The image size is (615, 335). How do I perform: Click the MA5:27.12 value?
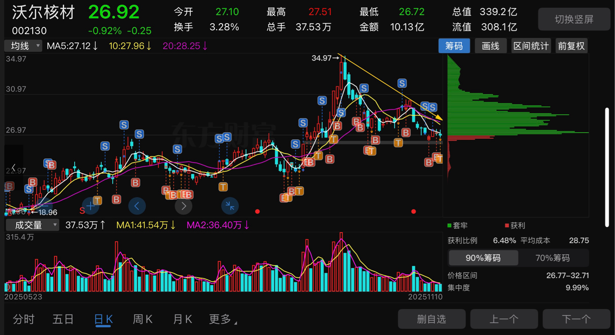(x=72, y=46)
